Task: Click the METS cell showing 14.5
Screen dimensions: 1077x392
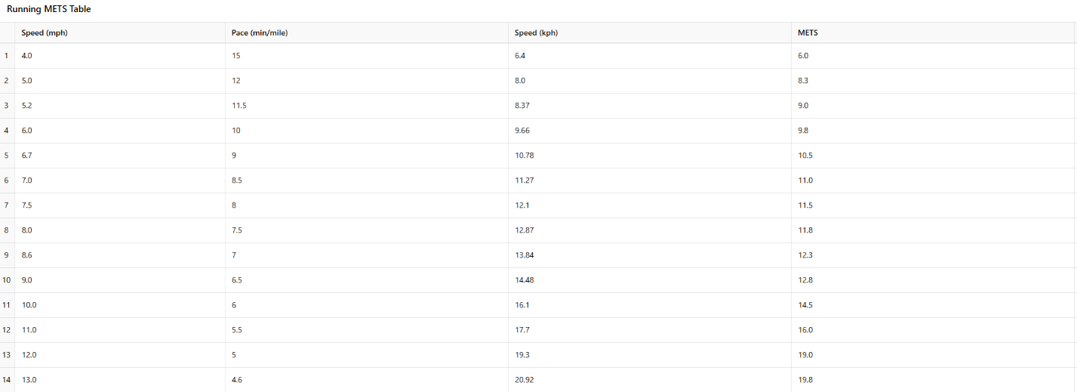Action: pyautogui.click(x=933, y=305)
